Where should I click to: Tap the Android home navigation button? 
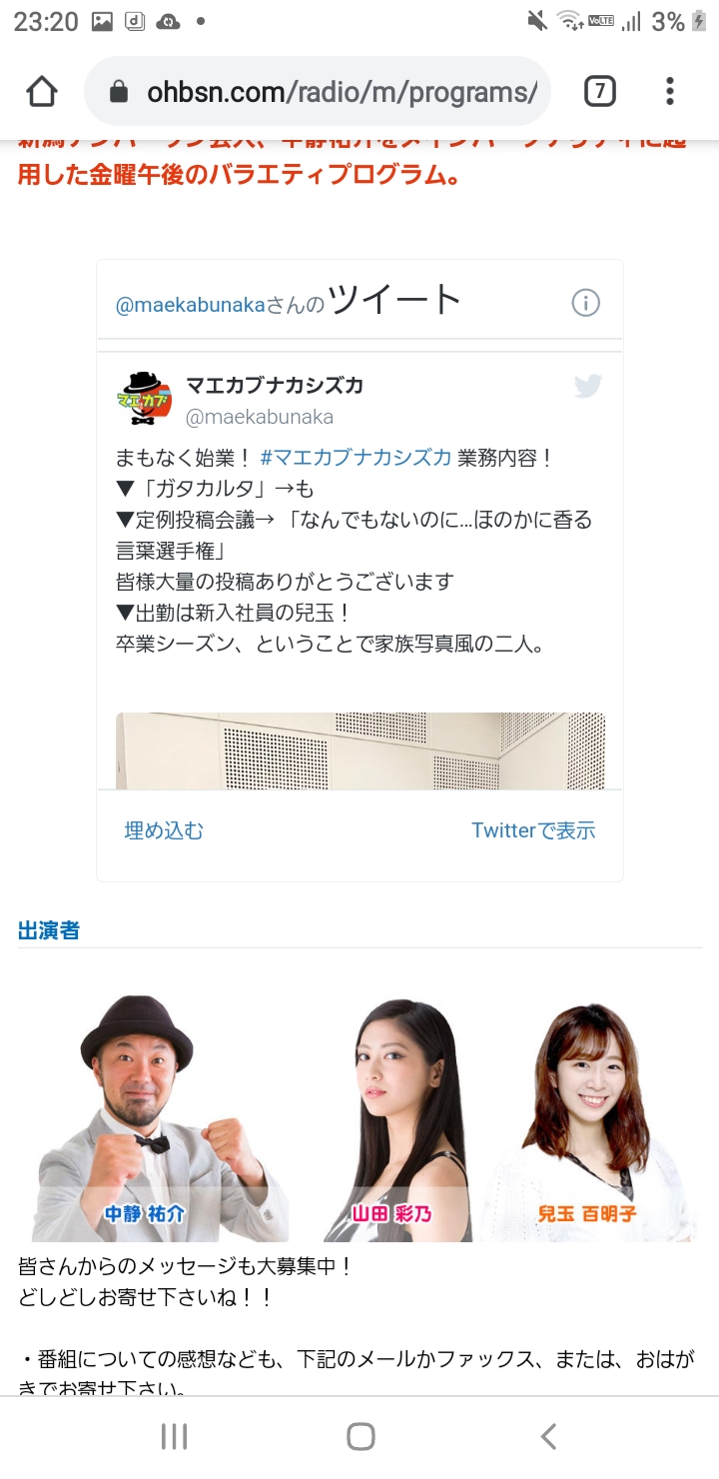pos(360,1437)
